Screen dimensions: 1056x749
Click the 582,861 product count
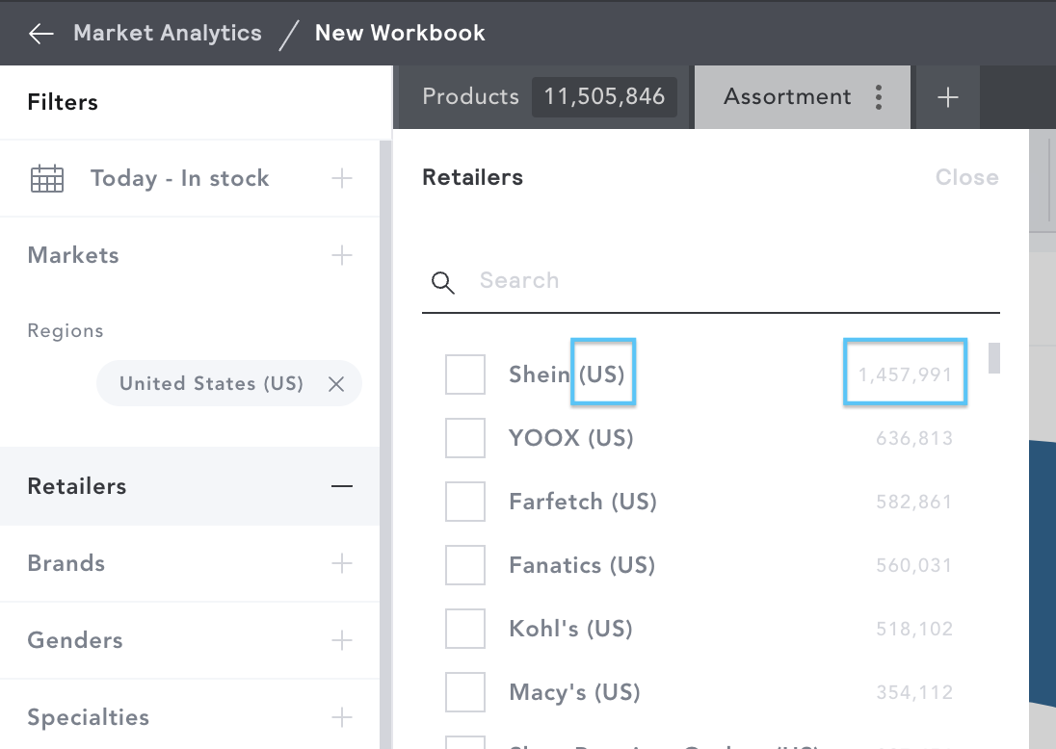(x=914, y=502)
